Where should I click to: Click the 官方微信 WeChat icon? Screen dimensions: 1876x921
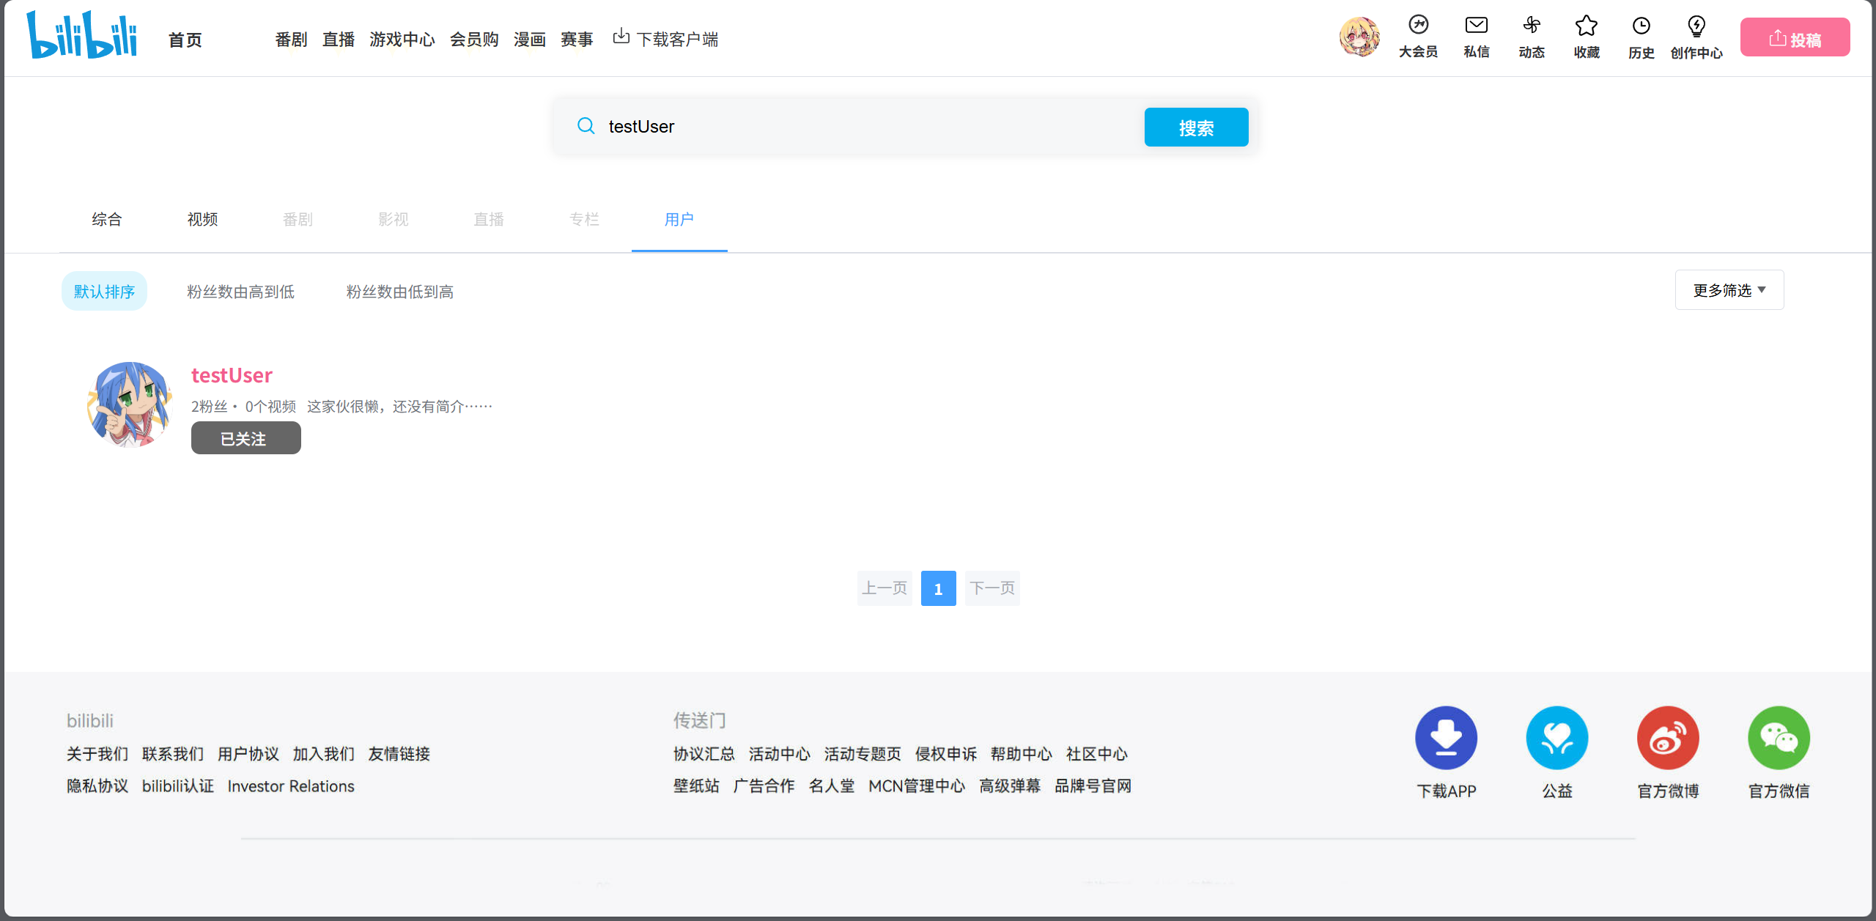(x=1779, y=738)
